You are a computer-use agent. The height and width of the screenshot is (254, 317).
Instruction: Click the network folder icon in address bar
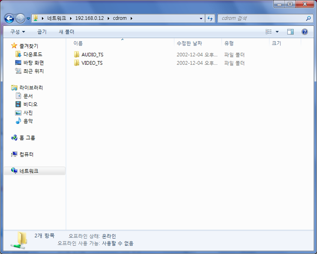(36, 18)
